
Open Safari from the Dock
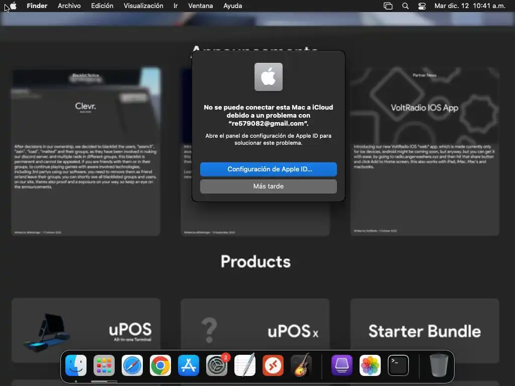coord(132,365)
